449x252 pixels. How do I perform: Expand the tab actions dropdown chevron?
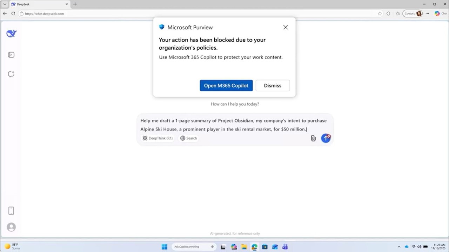click(5, 4)
